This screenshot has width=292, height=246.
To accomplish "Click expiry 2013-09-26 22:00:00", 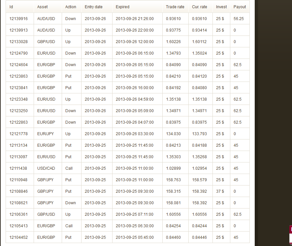I will (135, 30).
